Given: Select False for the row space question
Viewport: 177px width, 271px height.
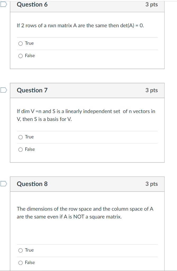Looking at the screenshot, I should (20, 263).
